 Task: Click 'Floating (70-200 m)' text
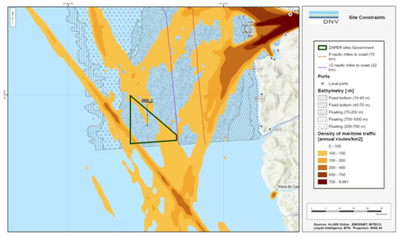coord(346,112)
